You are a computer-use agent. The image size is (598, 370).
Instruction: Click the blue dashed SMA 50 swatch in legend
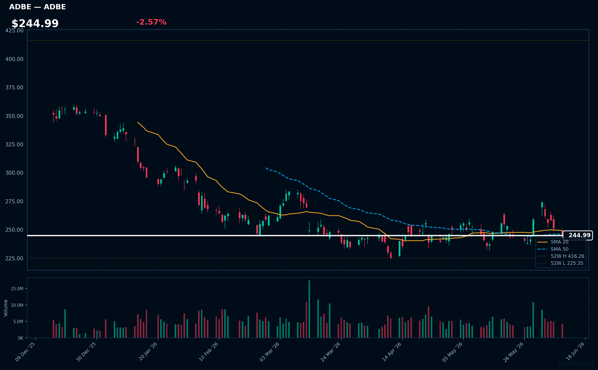coord(542,249)
